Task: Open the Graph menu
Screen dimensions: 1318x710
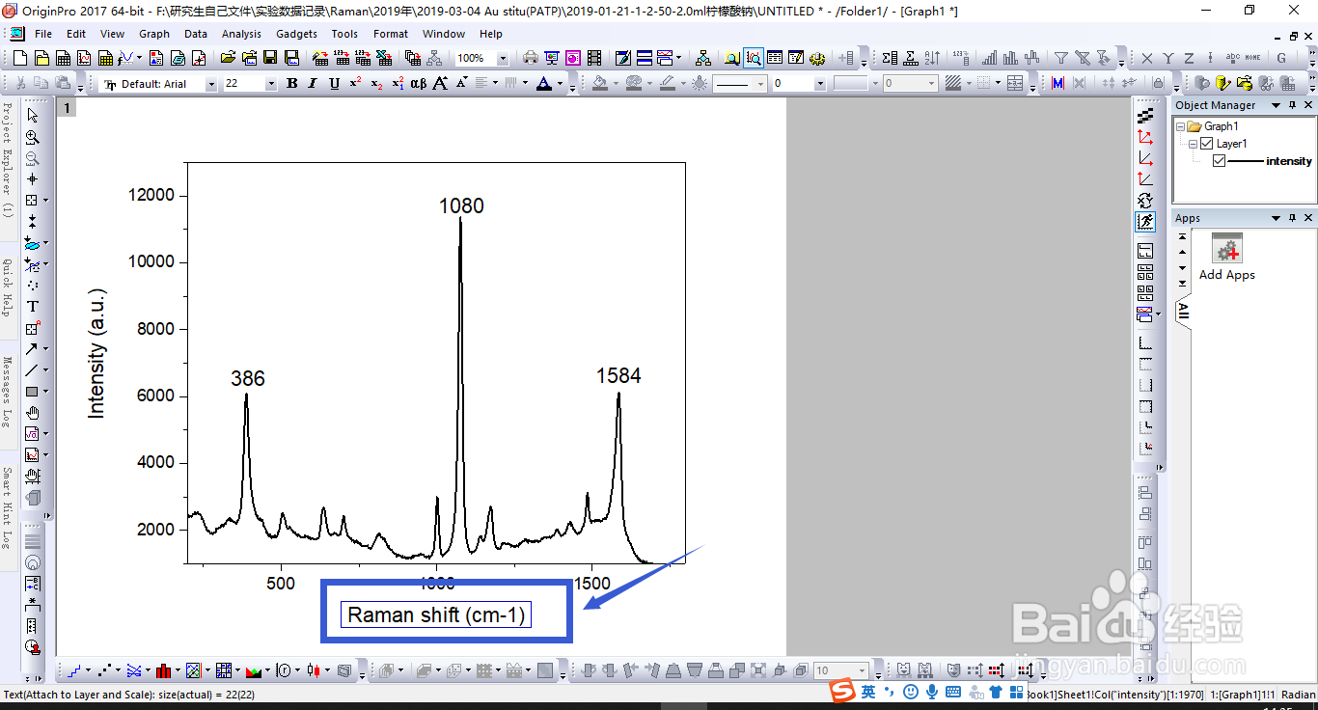Action: (x=154, y=34)
